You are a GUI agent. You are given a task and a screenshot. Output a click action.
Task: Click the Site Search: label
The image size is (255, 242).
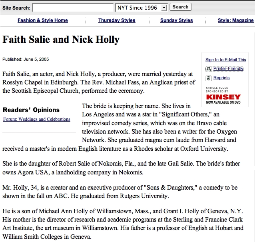[x=16, y=8]
